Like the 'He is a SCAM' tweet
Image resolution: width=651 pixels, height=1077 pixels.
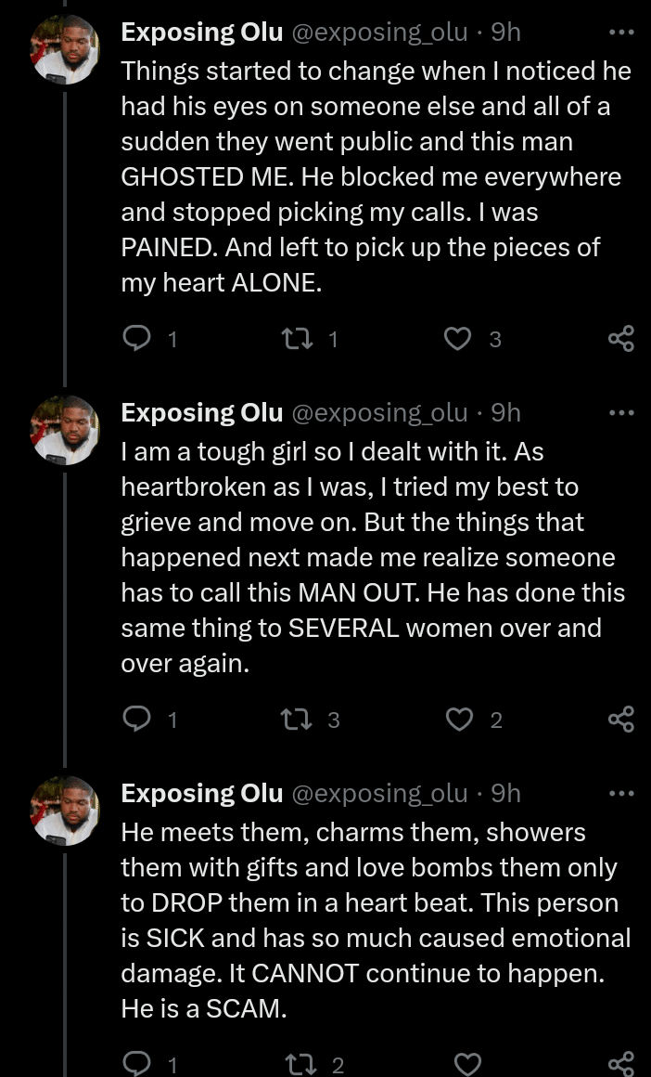468,1064
